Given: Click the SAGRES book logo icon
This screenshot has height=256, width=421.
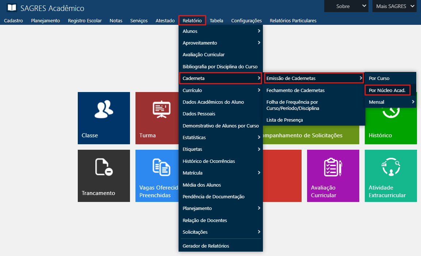Looking at the screenshot, I should click(x=12, y=8).
